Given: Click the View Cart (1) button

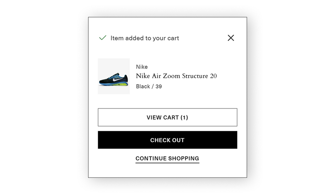Looking at the screenshot, I should coord(167,117).
